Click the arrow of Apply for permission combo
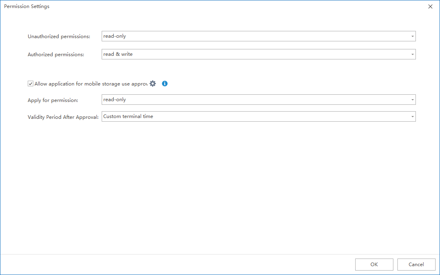Screen dimensions: 440x275 click(412, 100)
